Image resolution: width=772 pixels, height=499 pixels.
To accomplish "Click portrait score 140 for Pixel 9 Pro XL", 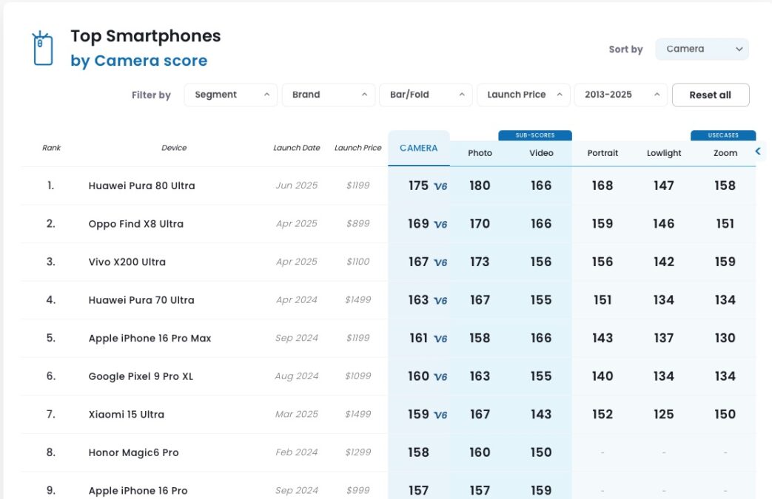I will point(603,376).
